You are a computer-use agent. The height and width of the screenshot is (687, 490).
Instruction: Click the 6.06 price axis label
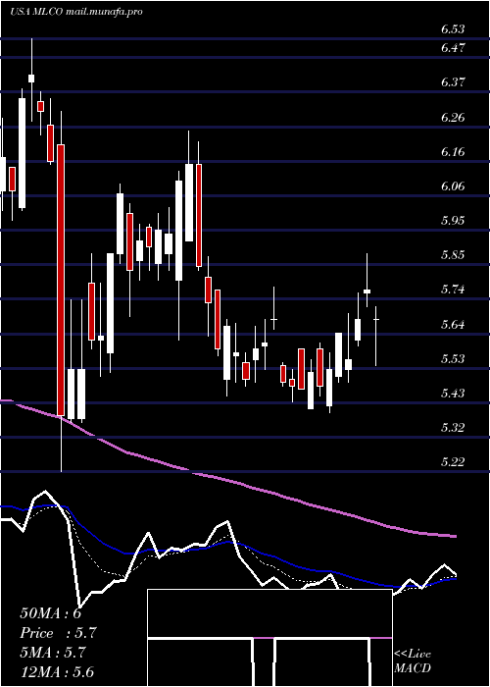(x=453, y=186)
